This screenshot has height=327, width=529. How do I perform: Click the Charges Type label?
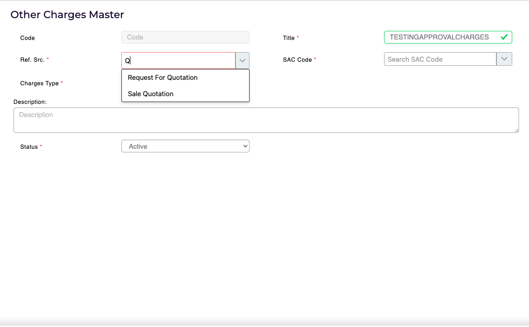pos(39,83)
